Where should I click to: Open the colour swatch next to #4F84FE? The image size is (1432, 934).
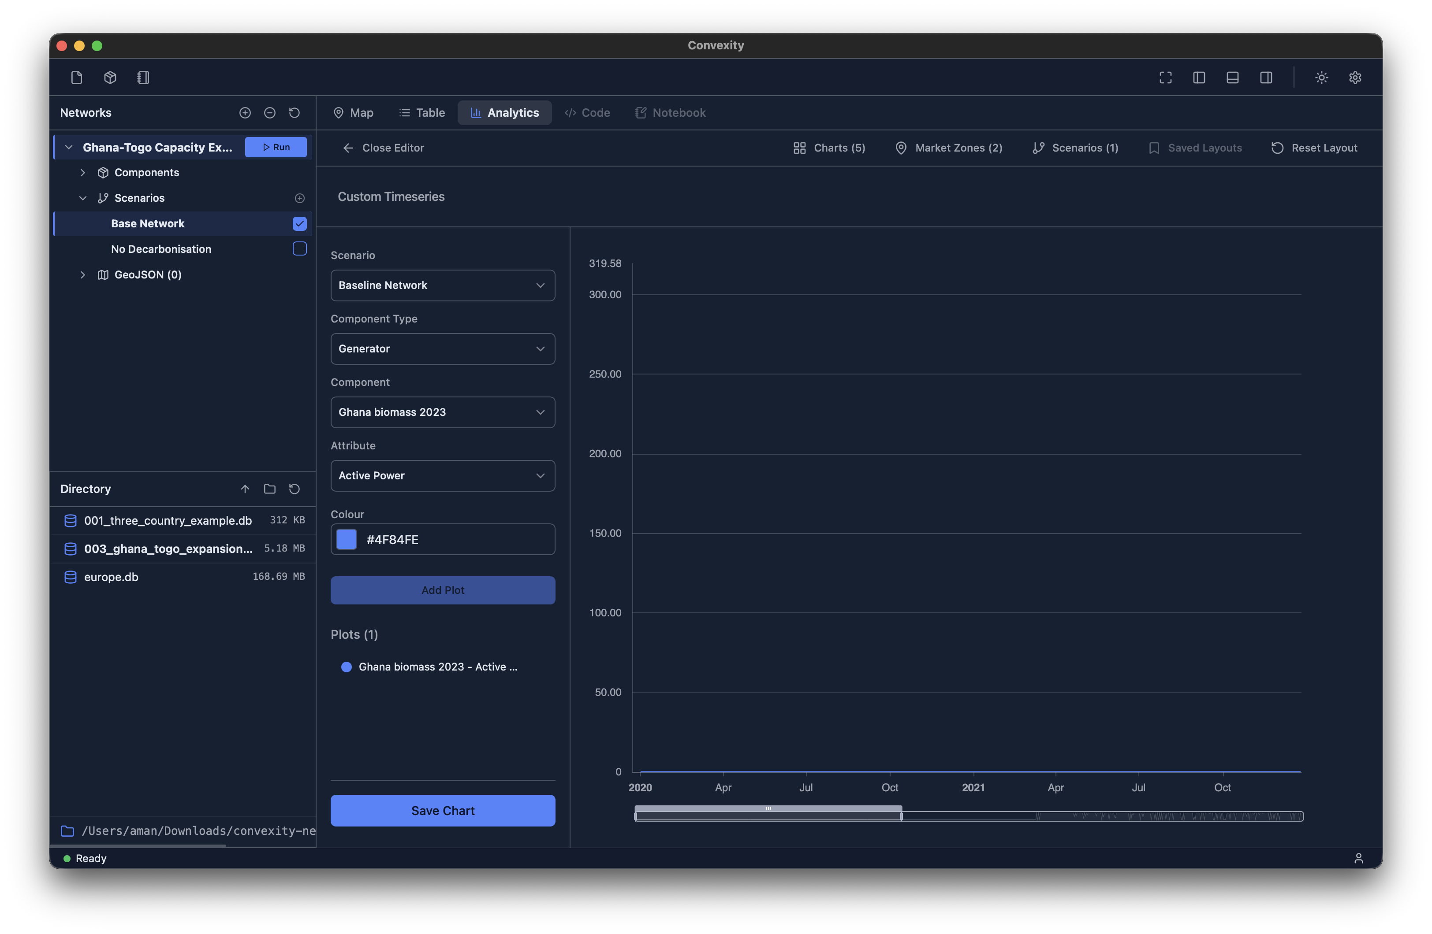tap(346, 539)
